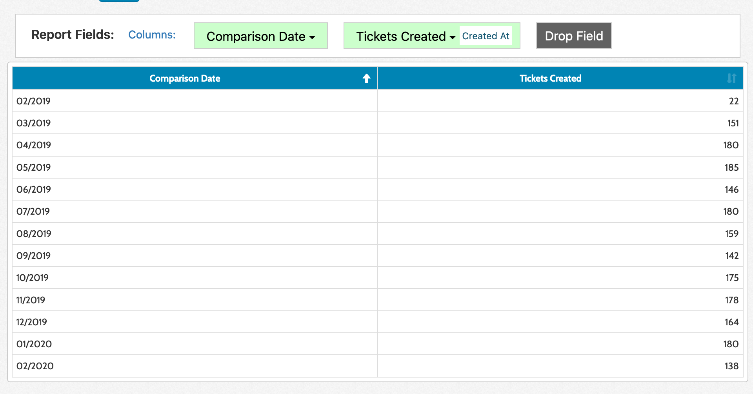The image size is (753, 394).
Task: Click the cell with value 180 for 04/2019
Action: tap(730, 145)
